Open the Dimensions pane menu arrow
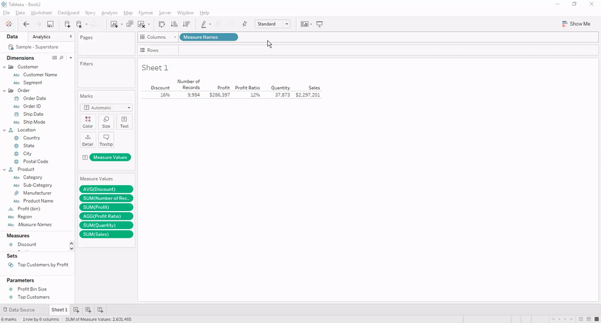Screen dimensions: 601x323 pyautogui.click(x=71, y=58)
